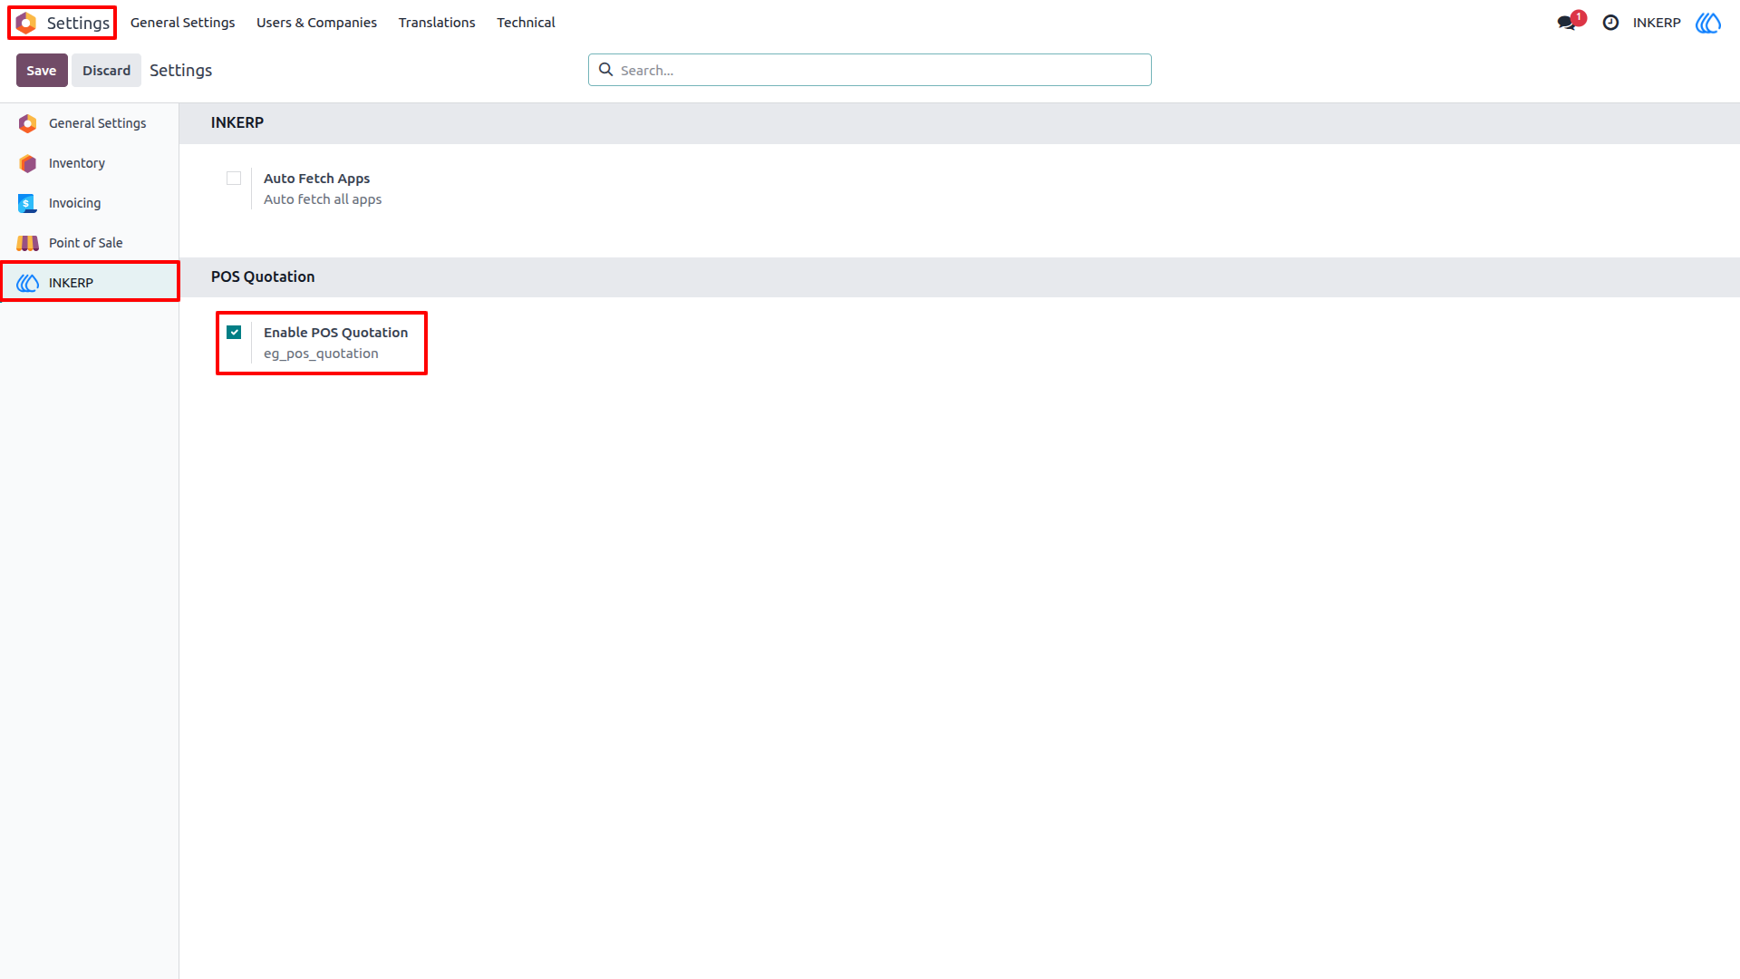Screen dimensions: 1740x979
Task: Click the search magnifier icon
Action: pos(606,70)
